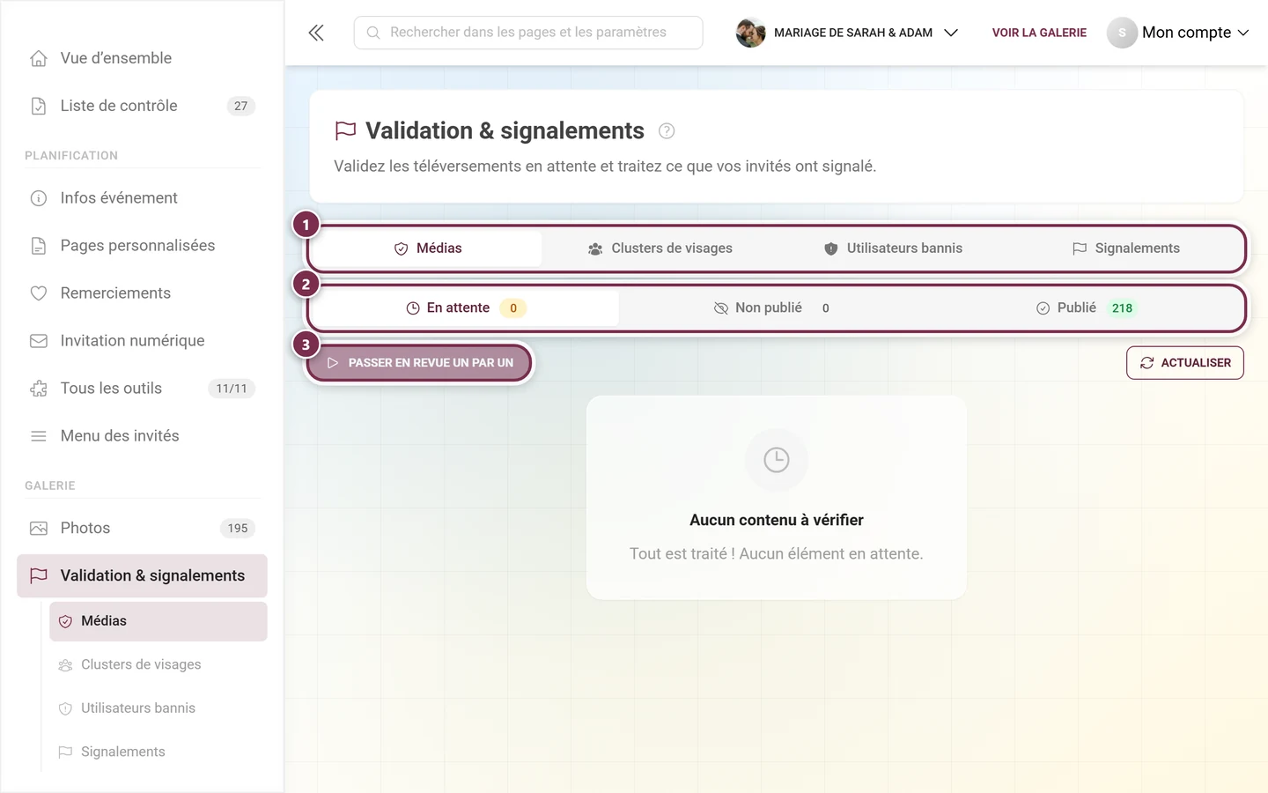Refresh with the Actualiser button

pyautogui.click(x=1185, y=363)
